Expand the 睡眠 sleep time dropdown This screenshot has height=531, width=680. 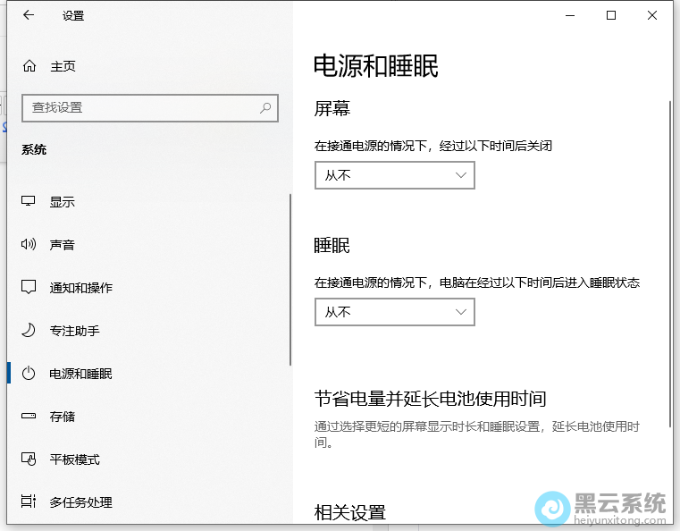point(394,312)
